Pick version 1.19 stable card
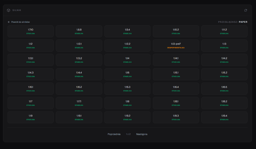 pyautogui.click(x=30, y=117)
